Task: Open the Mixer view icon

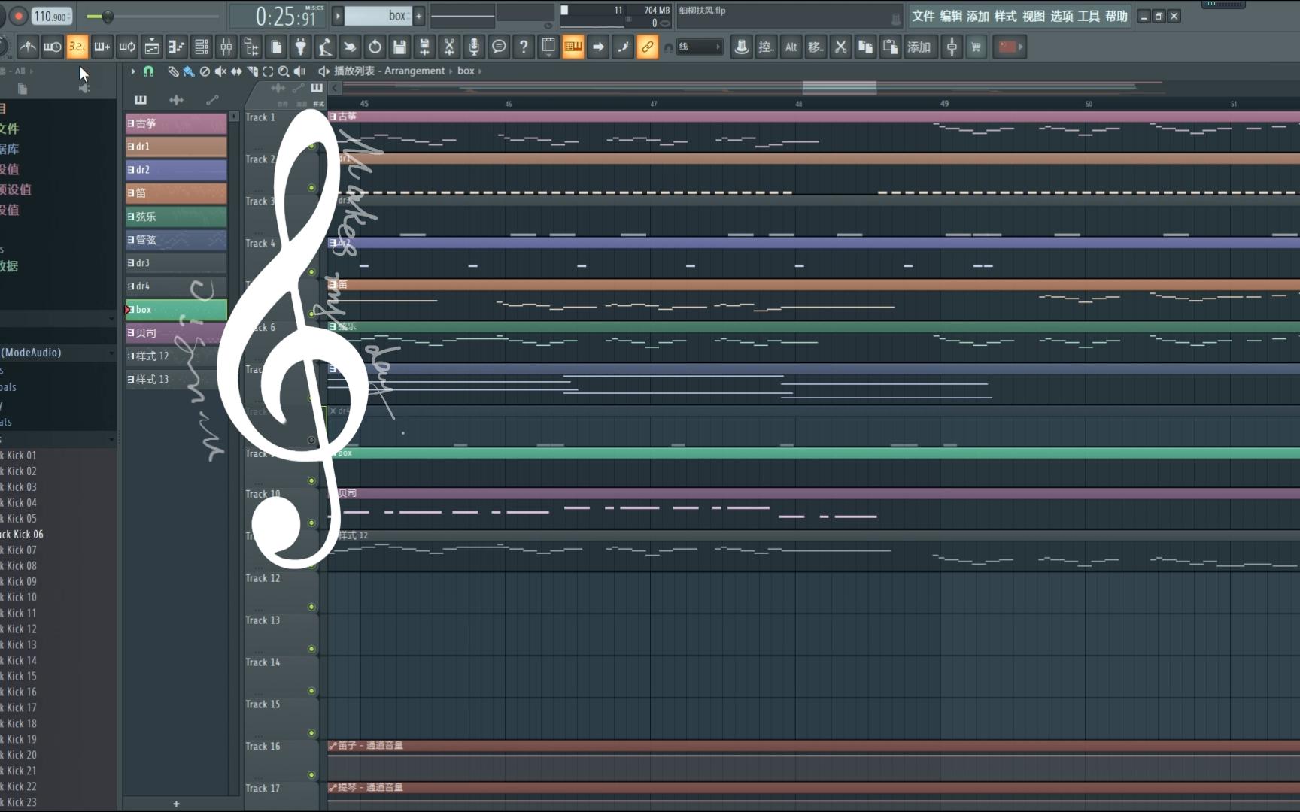Action: pyautogui.click(x=226, y=47)
